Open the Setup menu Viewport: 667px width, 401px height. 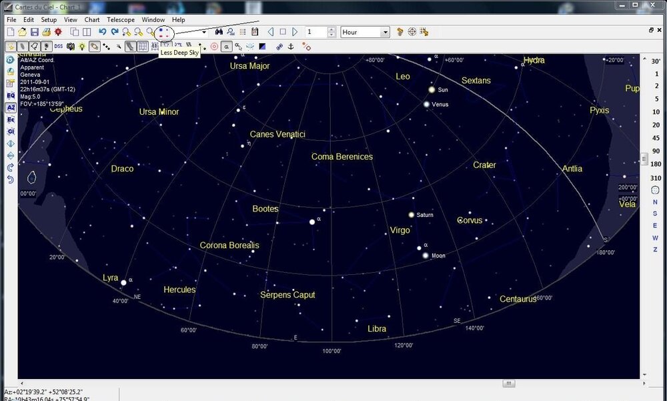tap(49, 20)
